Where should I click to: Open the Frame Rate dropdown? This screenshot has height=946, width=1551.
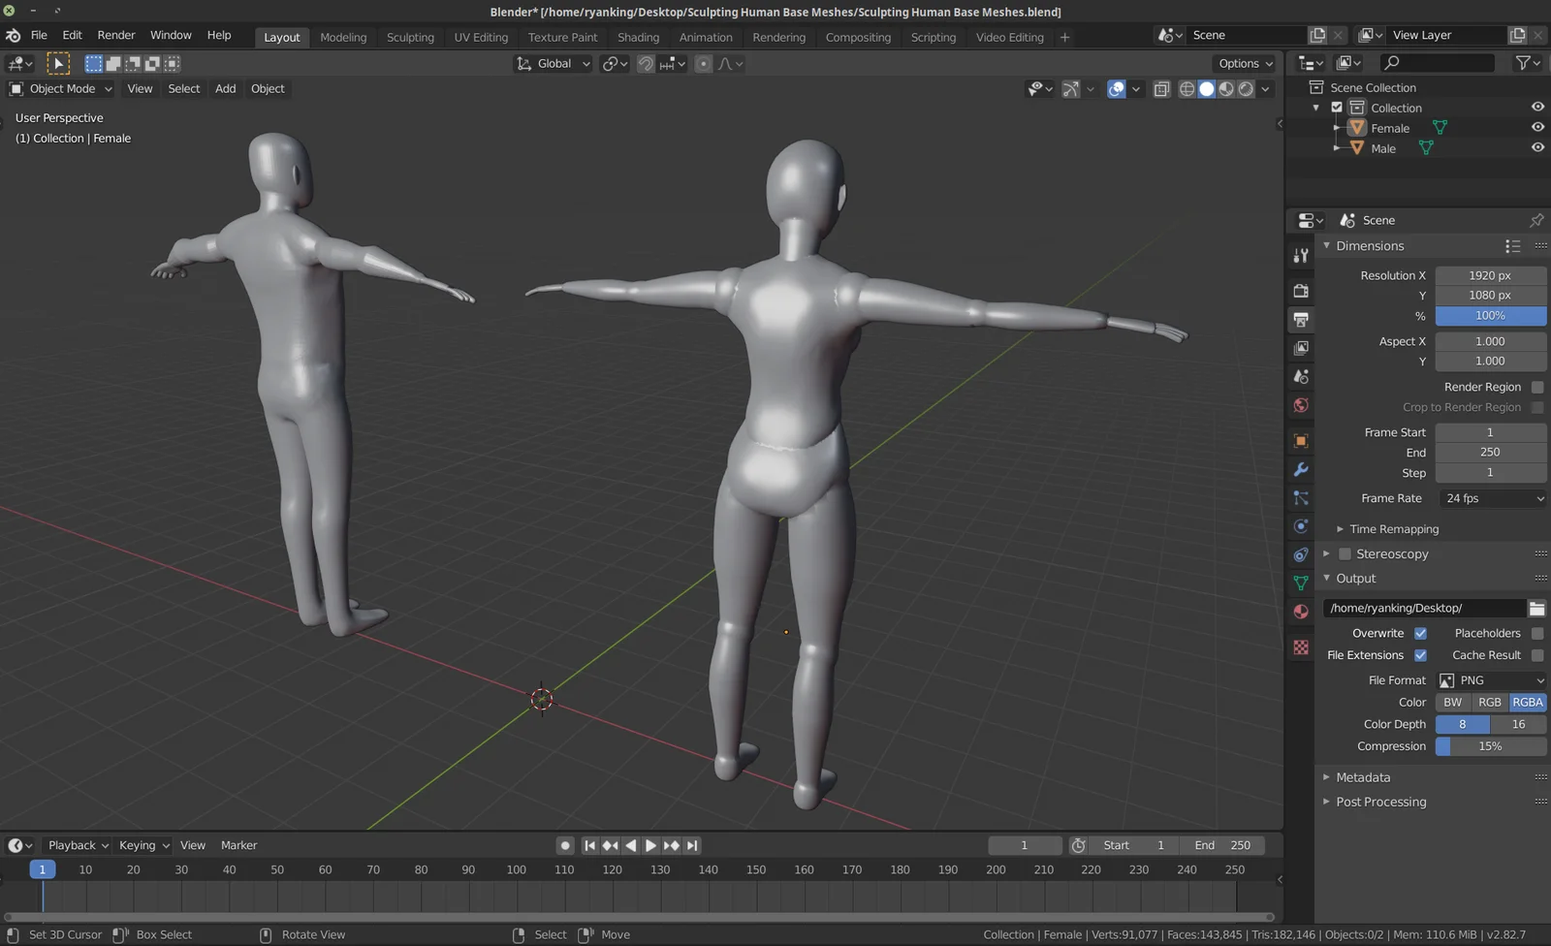(x=1491, y=498)
